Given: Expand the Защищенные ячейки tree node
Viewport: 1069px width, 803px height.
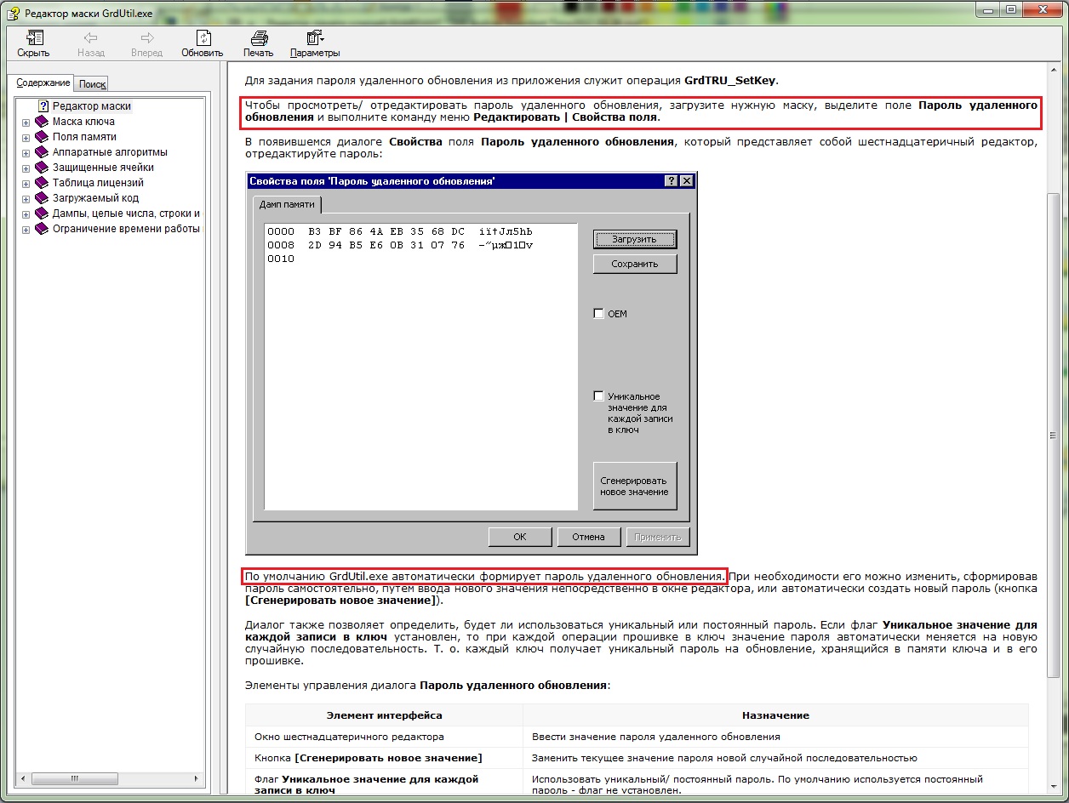Looking at the screenshot, I should 26,168.
